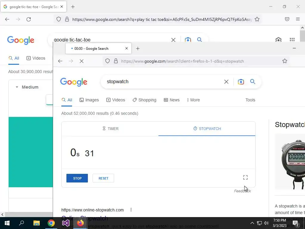This screenshot has height=229, width=305.
Task: Click Google logo in tic-tac-toe window
Action: [x=21, y=40]
